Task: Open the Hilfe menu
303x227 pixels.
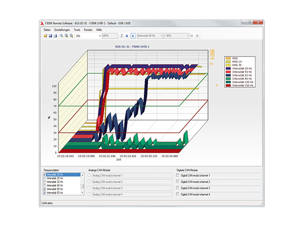Action: [99, 30]
